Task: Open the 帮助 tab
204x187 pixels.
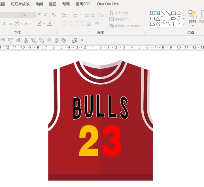Action: [66, 4]
